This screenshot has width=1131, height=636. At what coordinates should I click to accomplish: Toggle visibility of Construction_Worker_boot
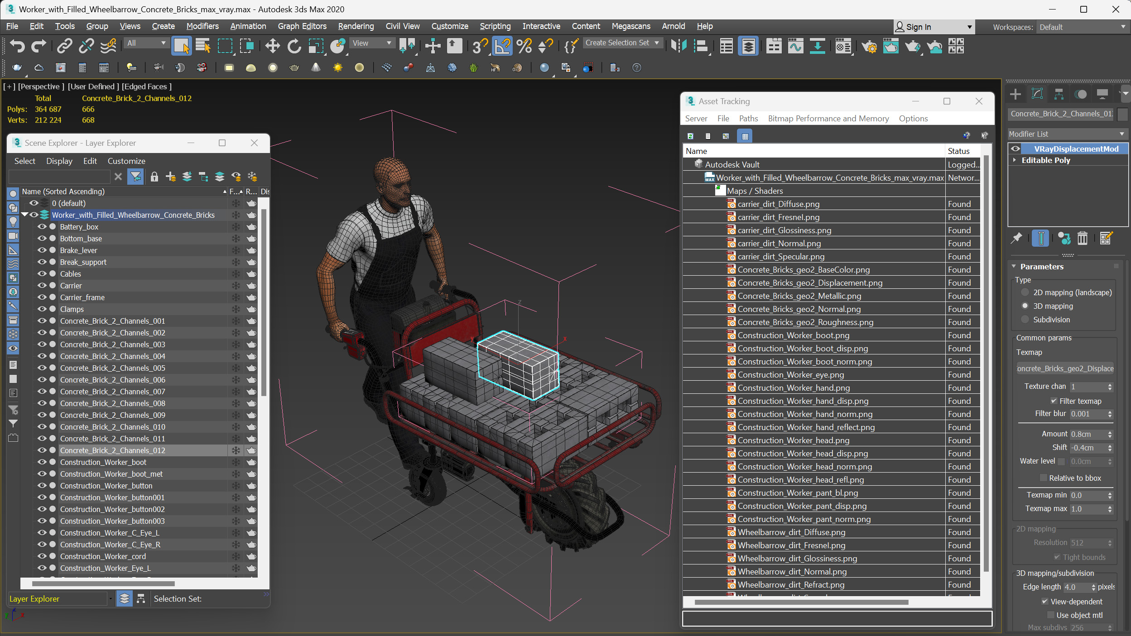(x=42, y=462)
